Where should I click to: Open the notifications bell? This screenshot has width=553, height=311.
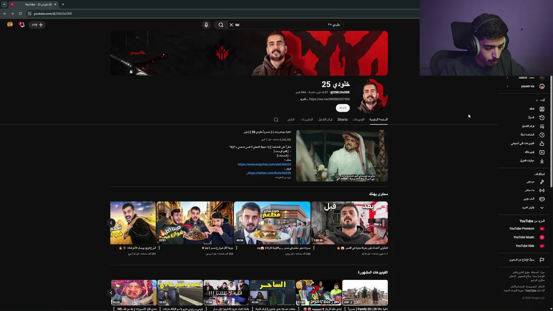[22, 25]
